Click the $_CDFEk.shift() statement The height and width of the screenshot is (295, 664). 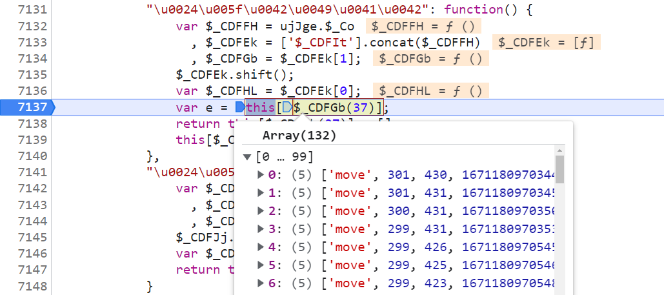point(235,75)
